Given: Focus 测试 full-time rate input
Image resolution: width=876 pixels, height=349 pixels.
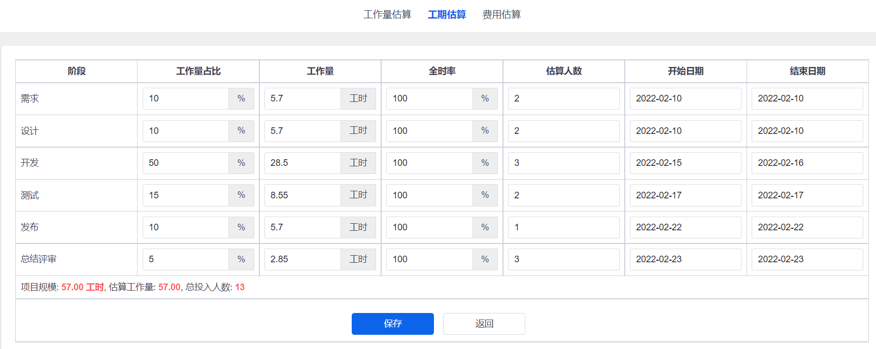Looking at the screenshot, I should (x=429, y=195).
